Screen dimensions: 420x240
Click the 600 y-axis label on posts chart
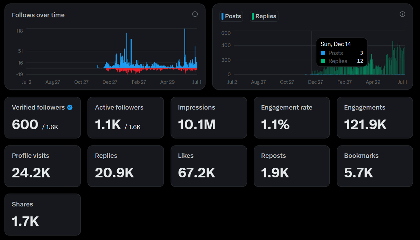(226, 33)
